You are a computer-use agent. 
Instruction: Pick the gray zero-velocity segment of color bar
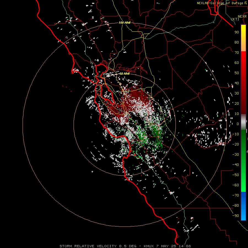[243, 122]
